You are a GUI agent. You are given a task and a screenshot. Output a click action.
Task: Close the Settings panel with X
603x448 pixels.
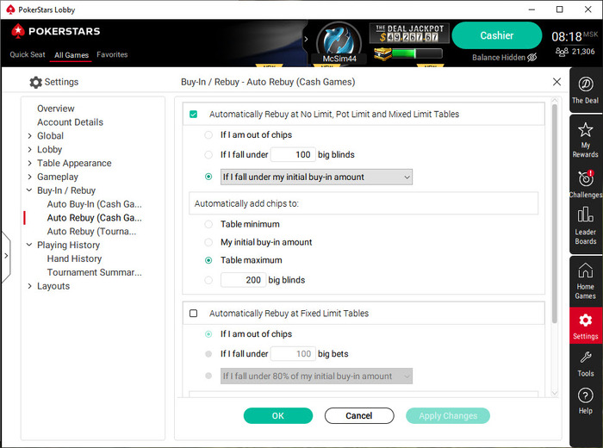point(556,82)
